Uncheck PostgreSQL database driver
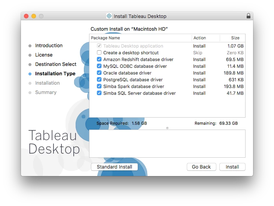This screenshot has height=206, width=274. tap(99, 79)
